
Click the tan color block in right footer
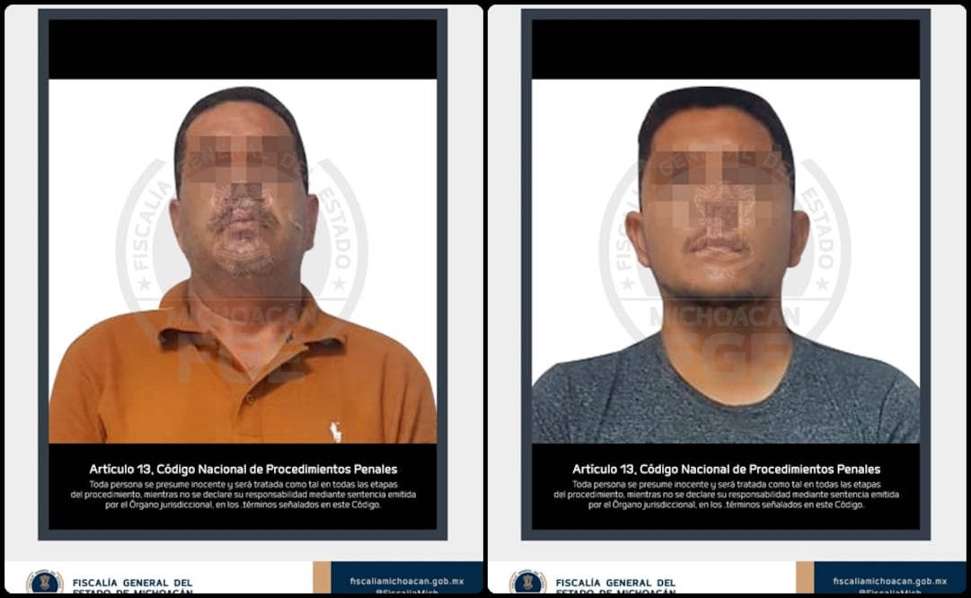point(805,579)
